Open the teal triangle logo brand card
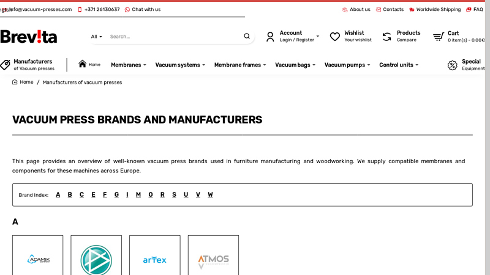The height and width of the screenshot is (275, 490). 96,255
